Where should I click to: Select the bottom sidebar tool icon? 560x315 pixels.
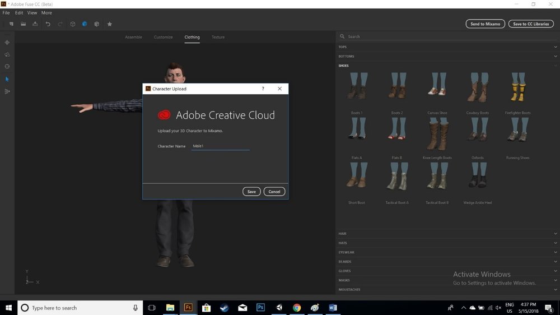pyautogui.click(x=7, y=91)
